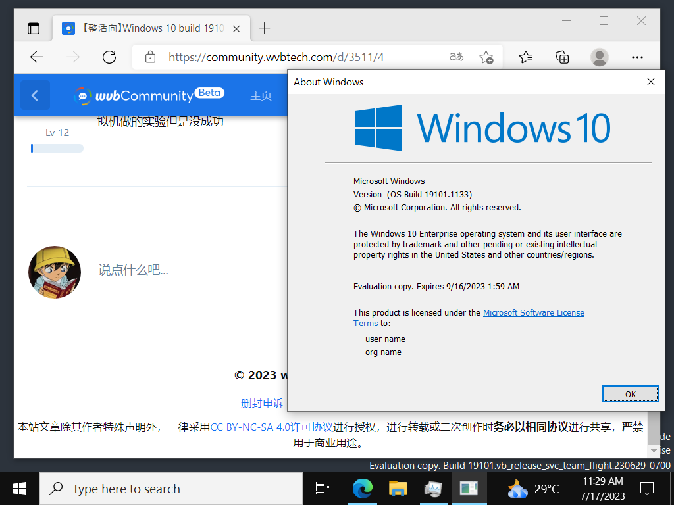This screenshot has width=674, height=505.
Task: Click the user name text
Action: (x=385, y=339)
